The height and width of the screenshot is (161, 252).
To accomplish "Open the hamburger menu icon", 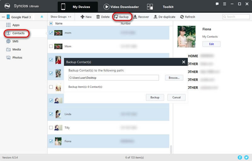I will tap(225, 4).
